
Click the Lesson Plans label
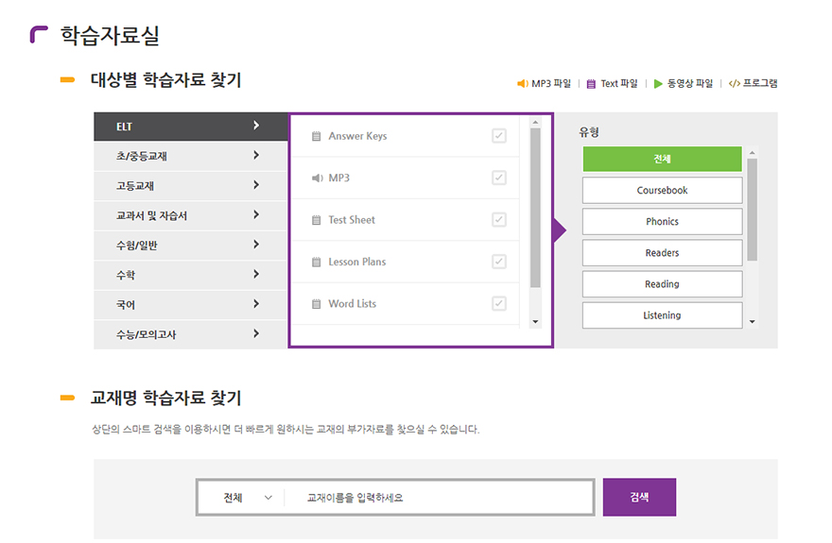pyautogui.click(x=357, y=262)
